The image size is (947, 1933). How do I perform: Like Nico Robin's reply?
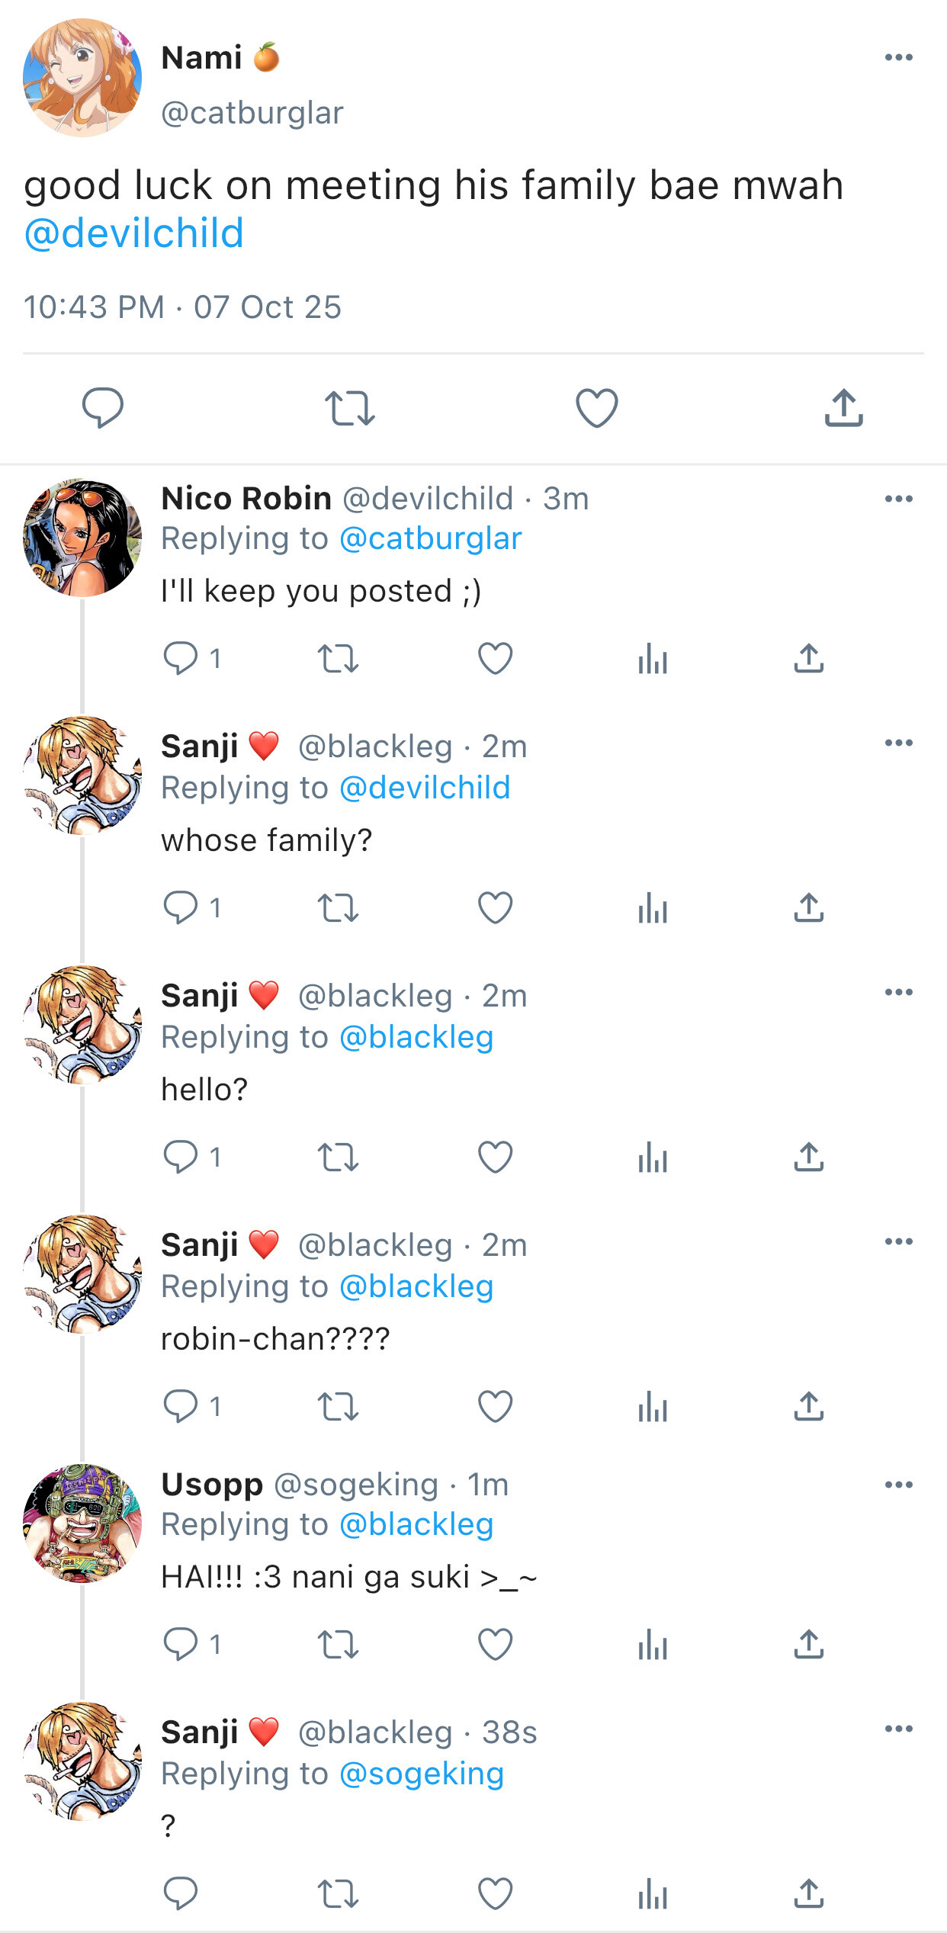coord(495,658)
